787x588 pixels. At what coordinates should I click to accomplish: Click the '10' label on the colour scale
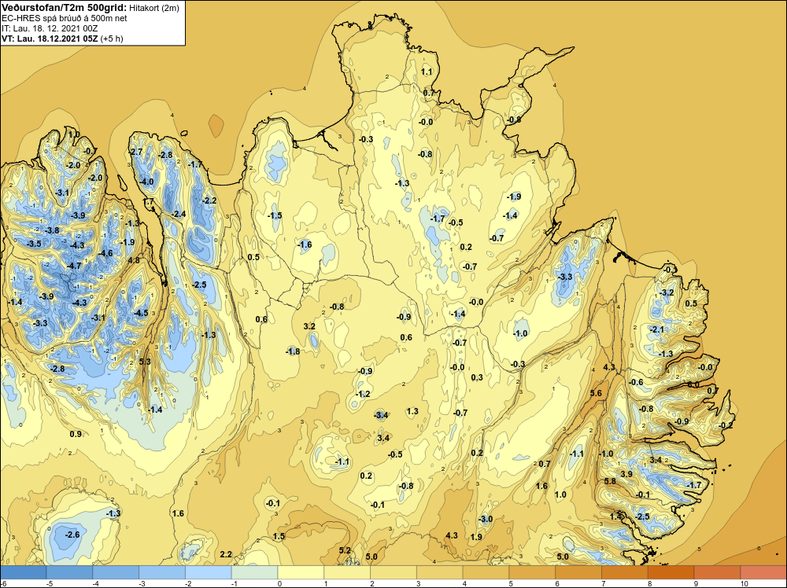(745, 583)
